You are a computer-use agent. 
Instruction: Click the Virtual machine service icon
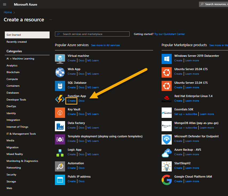(60, 59)
